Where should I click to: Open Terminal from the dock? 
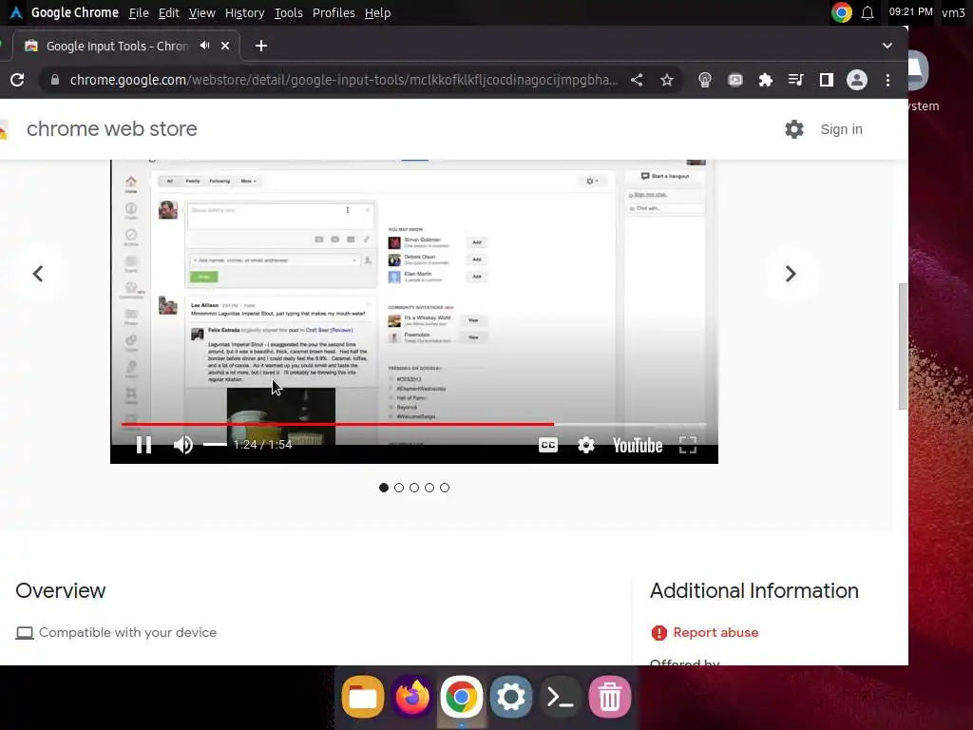tap(561, 697)
